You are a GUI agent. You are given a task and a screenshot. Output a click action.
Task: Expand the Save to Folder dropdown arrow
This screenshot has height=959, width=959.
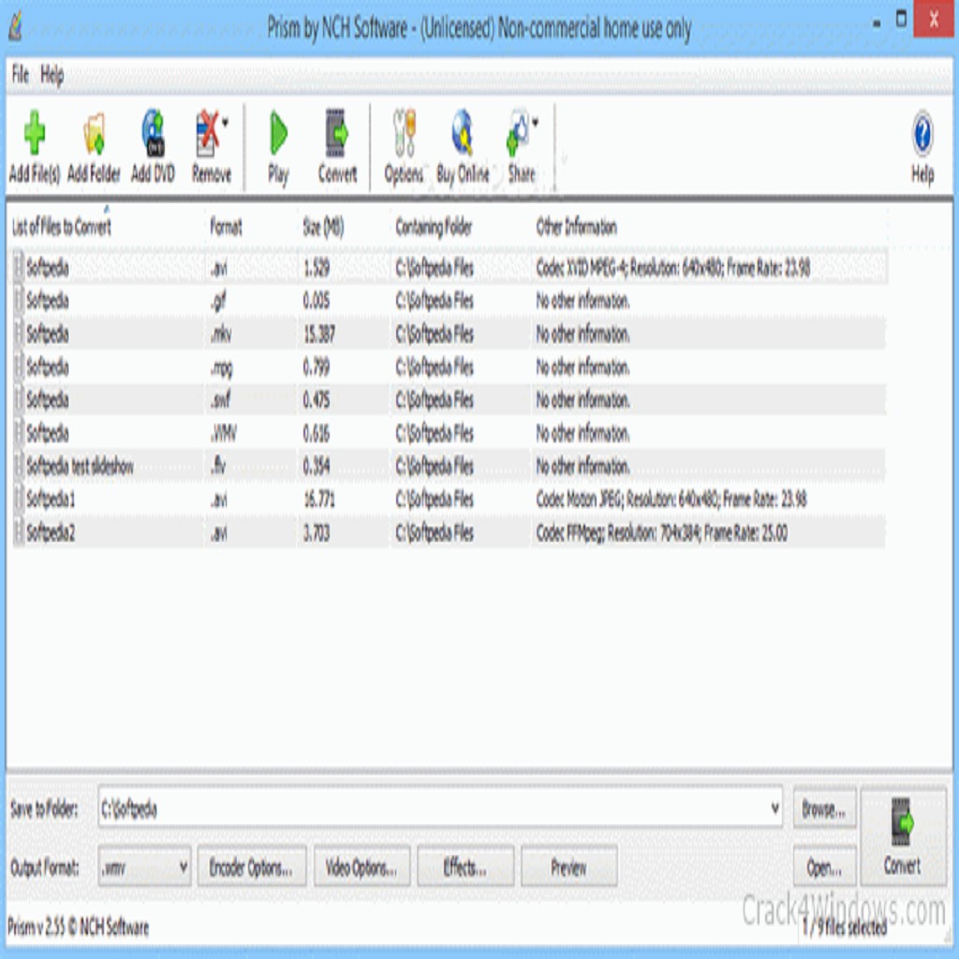coord(775,808)
